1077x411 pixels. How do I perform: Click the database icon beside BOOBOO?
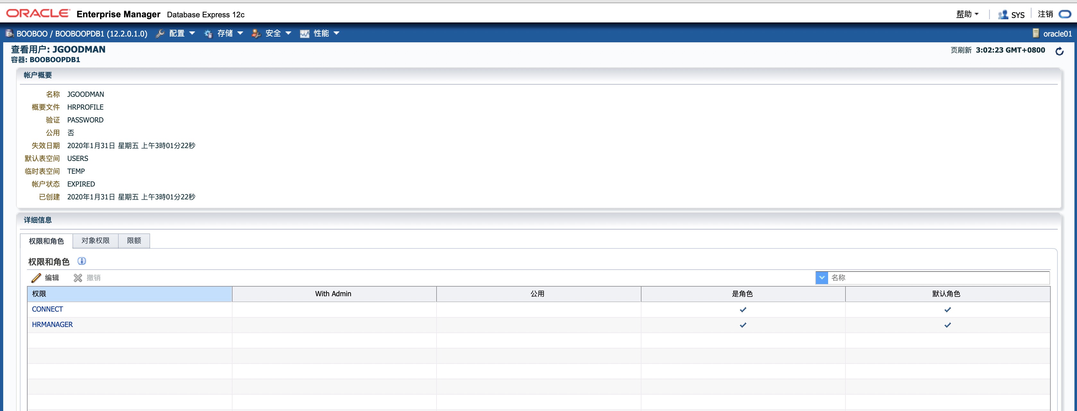[9, 33]
